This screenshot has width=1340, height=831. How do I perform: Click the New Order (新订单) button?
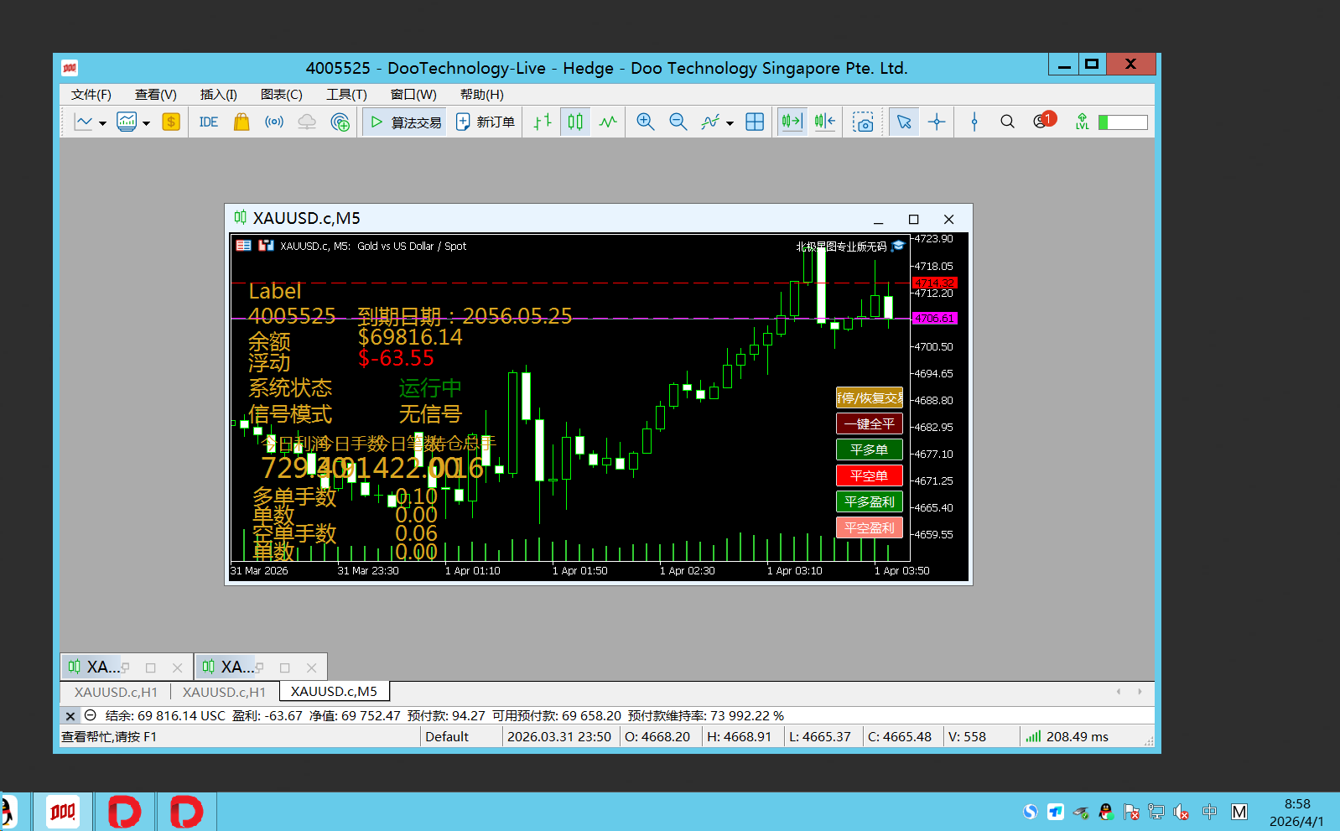485,122
